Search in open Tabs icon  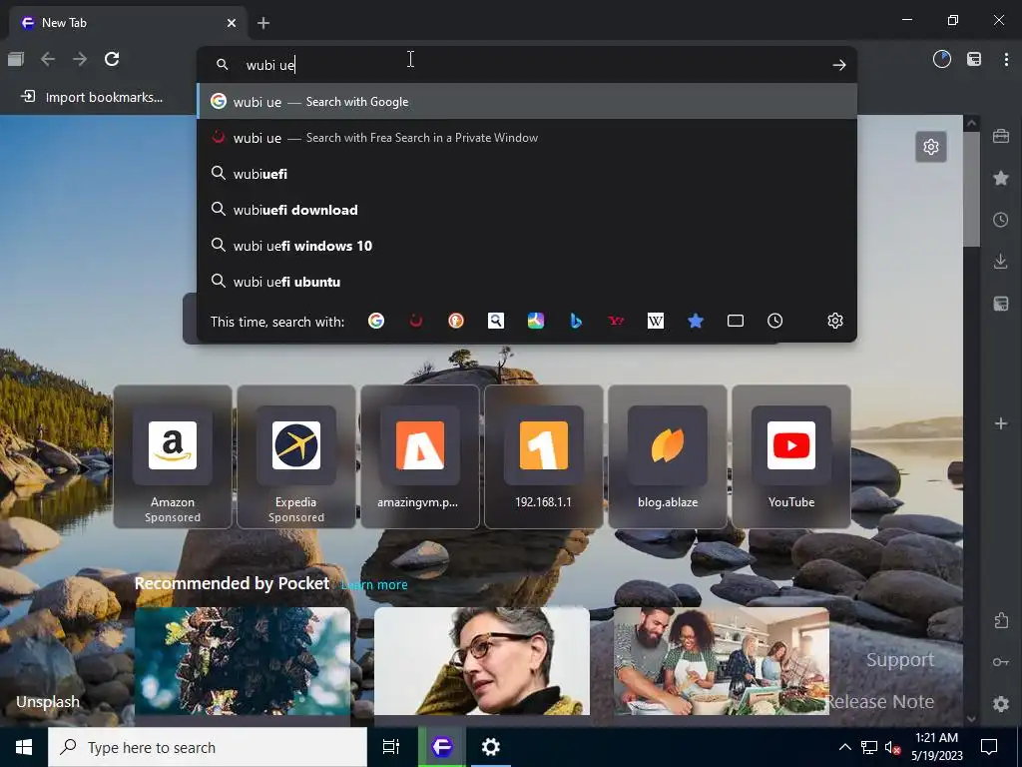click(x=736, y=321)
